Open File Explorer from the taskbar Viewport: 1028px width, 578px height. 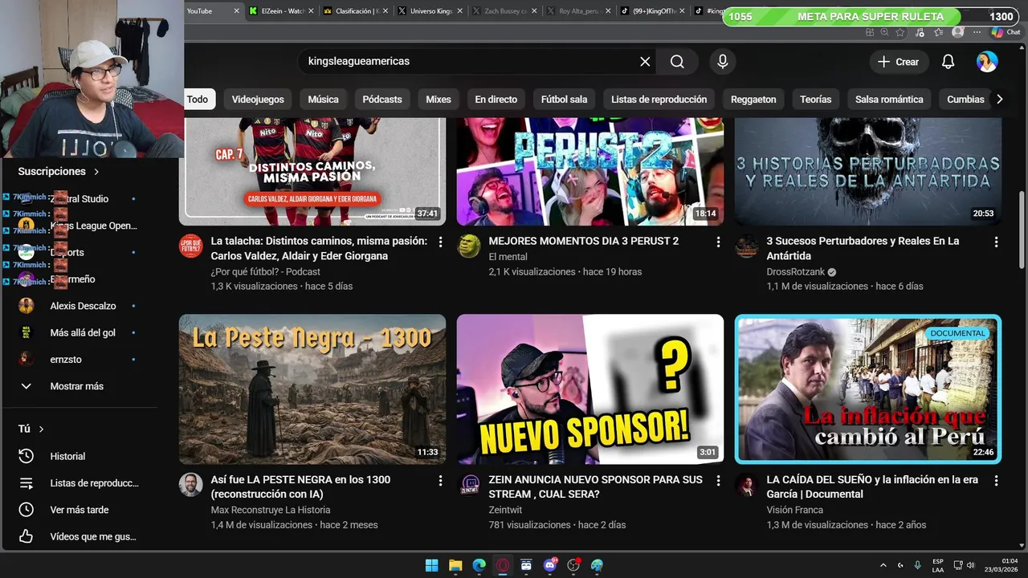(455, 565)
